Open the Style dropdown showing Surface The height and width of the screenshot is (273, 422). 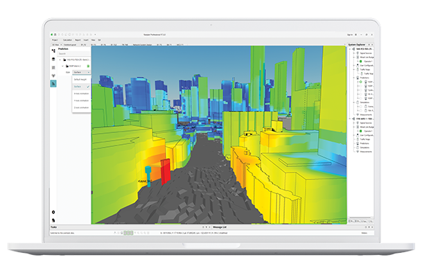coord(82,72)
